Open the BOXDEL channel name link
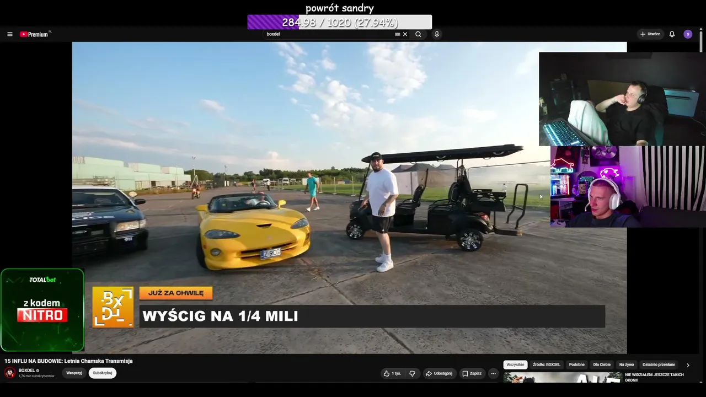The image size is (706, 397). [27, 371]
